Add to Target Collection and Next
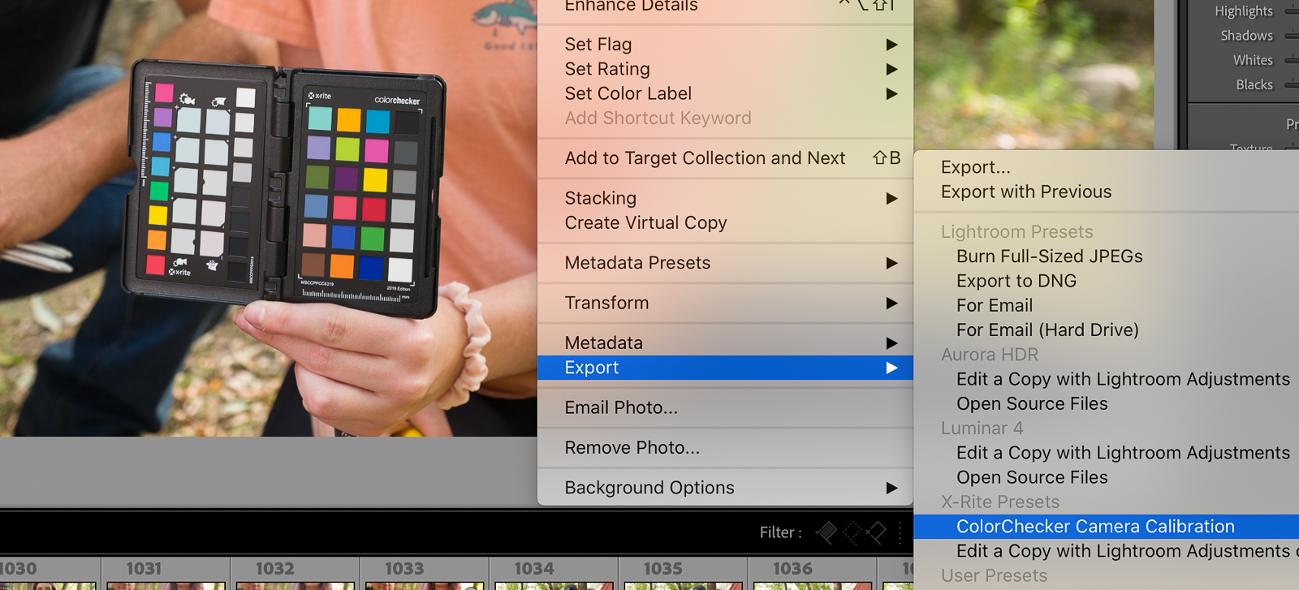Image resolution: width=1299 pixels, height=590 pixels. click(x=705, y=158)
